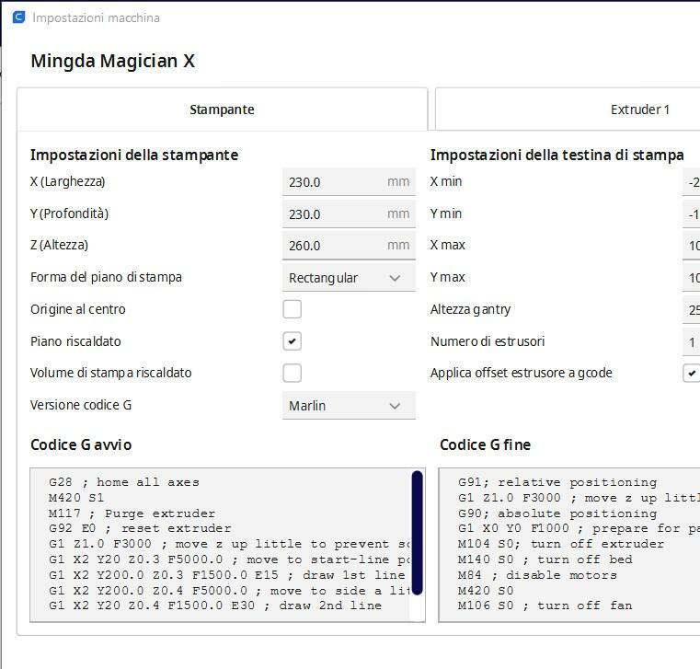The height and width of the screenshot is (669, 700).
Task: Enable Volume di stampa riscaldato checkbox
Action: tap(292, 373)
